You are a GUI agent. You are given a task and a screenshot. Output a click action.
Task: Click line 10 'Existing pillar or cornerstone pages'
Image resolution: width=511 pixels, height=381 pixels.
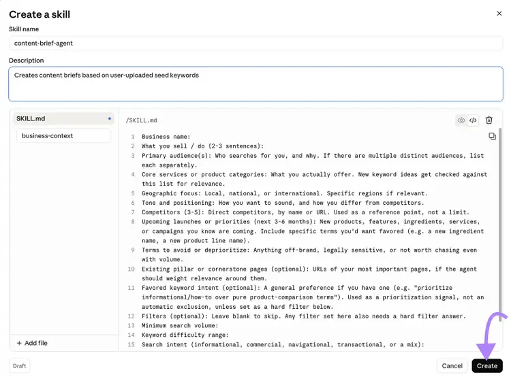coord(206,269)
